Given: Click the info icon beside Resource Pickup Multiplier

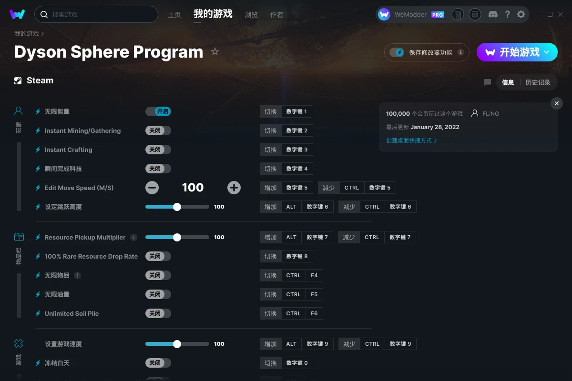Looking at the screenshot, I should [x=134, y=237].
